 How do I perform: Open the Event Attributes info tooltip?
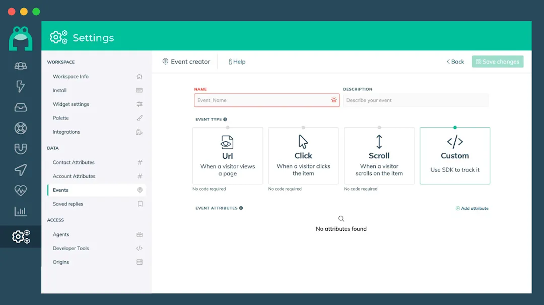(241, 208)
